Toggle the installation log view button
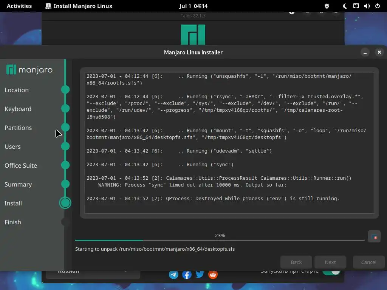The image size is (387, 290). 374,237
